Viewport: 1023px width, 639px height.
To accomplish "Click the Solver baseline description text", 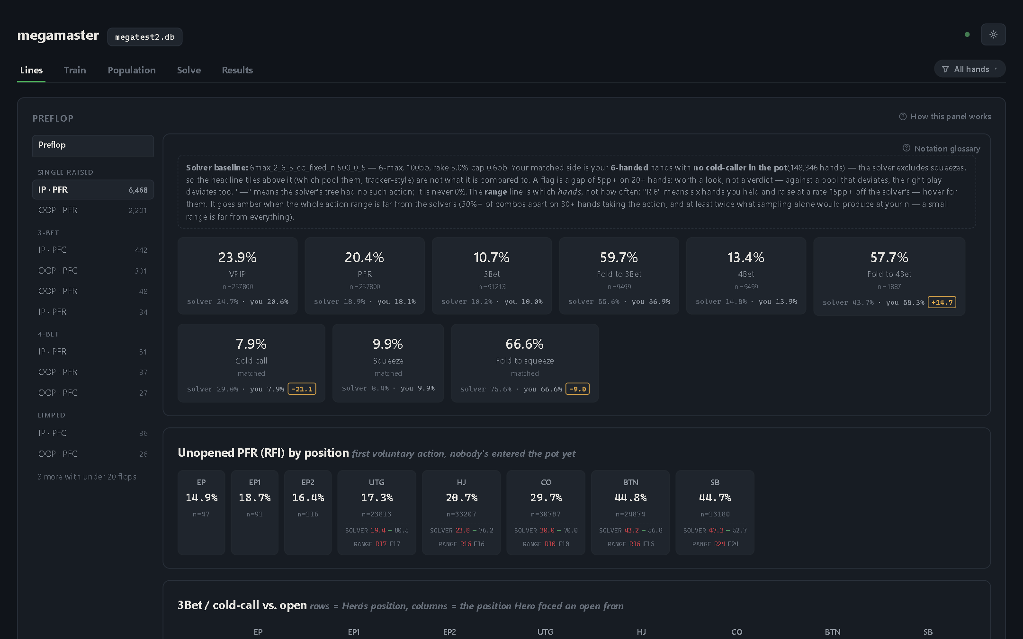I will point(576,192).
